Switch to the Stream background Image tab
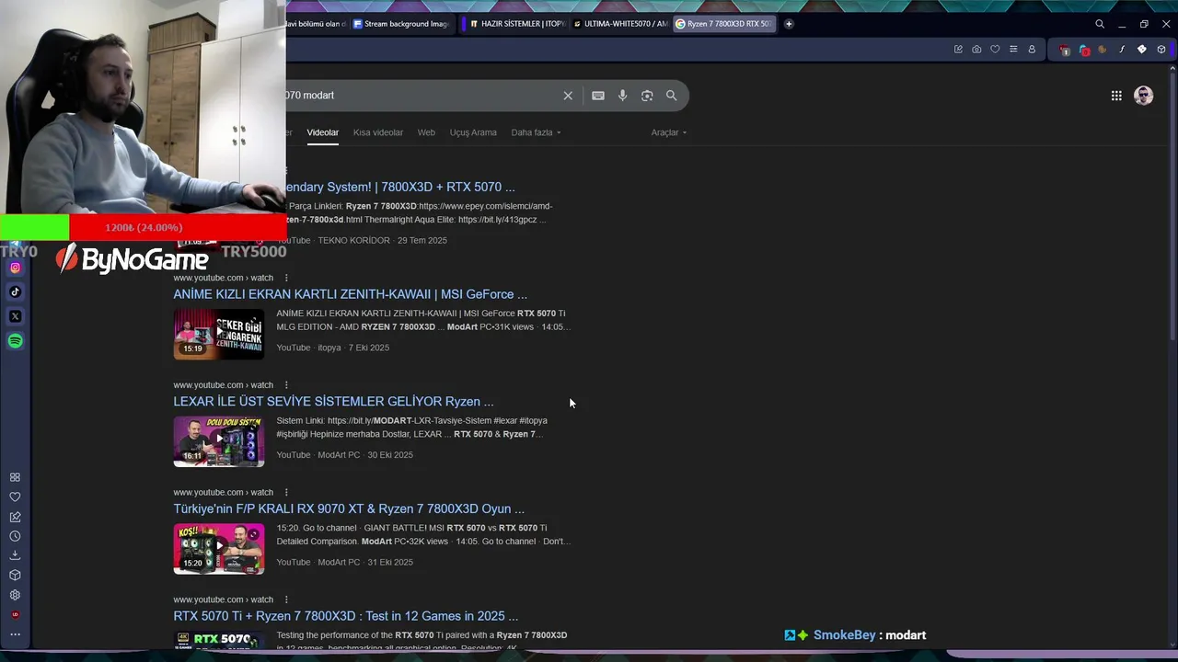The width and height of the screenshot is (1178, 662). (402, 24)
